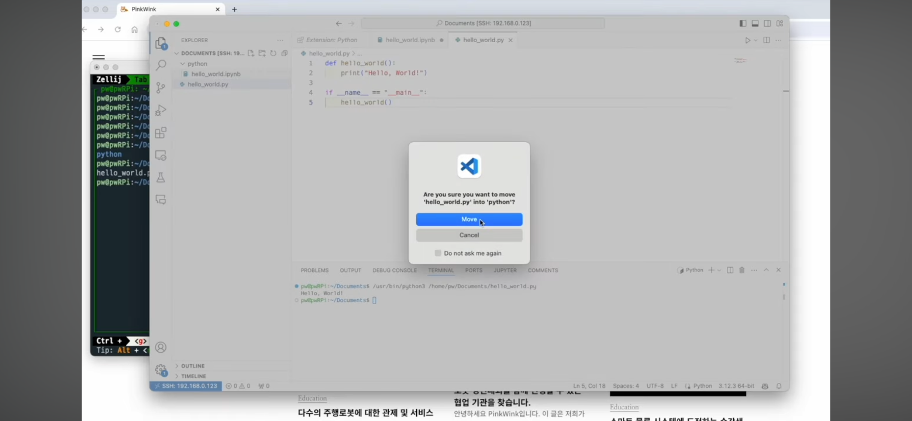The width and height of the screenshot is (912, 421).
Task: Click the Cancel button in dialog
Action: pos(469,235)
